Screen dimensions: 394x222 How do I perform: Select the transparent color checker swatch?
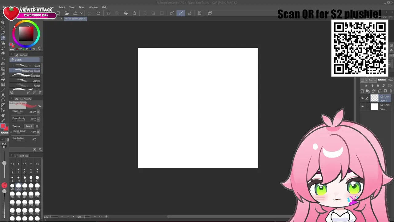[4, 133]
